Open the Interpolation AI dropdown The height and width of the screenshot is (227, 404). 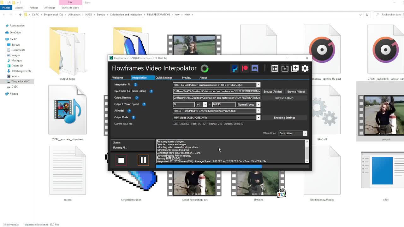click(x=258, y=85)
